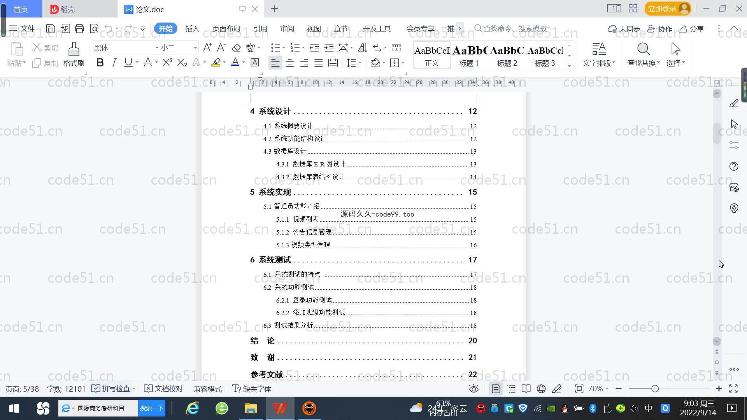Open Find and Replace magnifier
The width and height of the screenshot is (747, 420).
(x=644, y=49)
